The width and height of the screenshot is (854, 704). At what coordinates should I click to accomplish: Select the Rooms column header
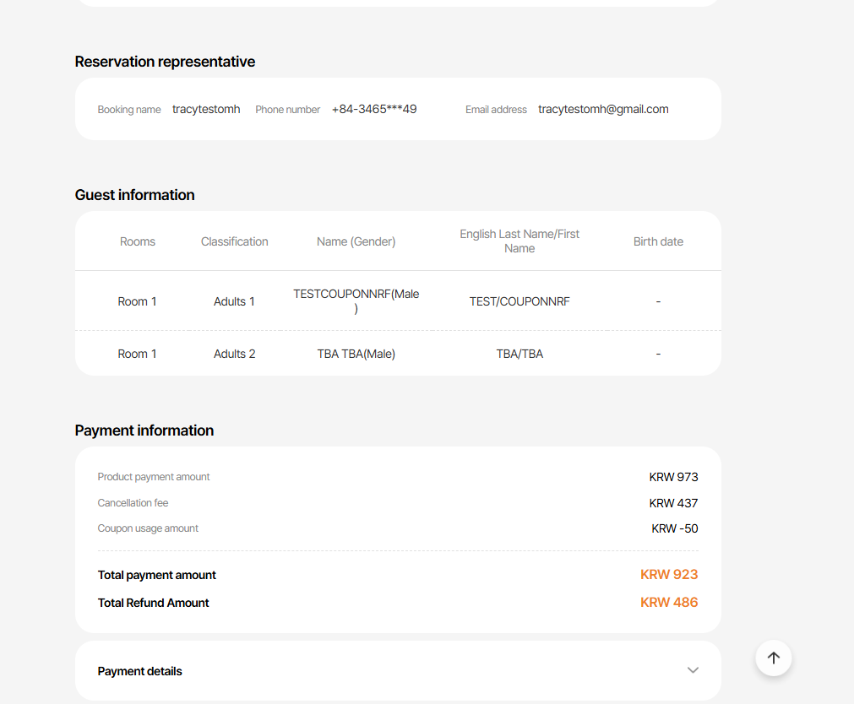click(138, 241)
